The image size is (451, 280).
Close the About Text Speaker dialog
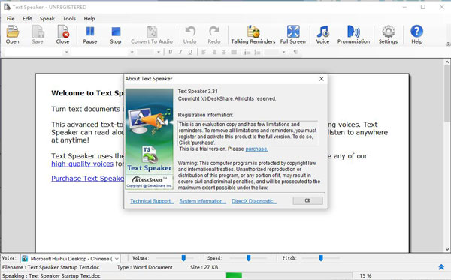click(322, 79)
